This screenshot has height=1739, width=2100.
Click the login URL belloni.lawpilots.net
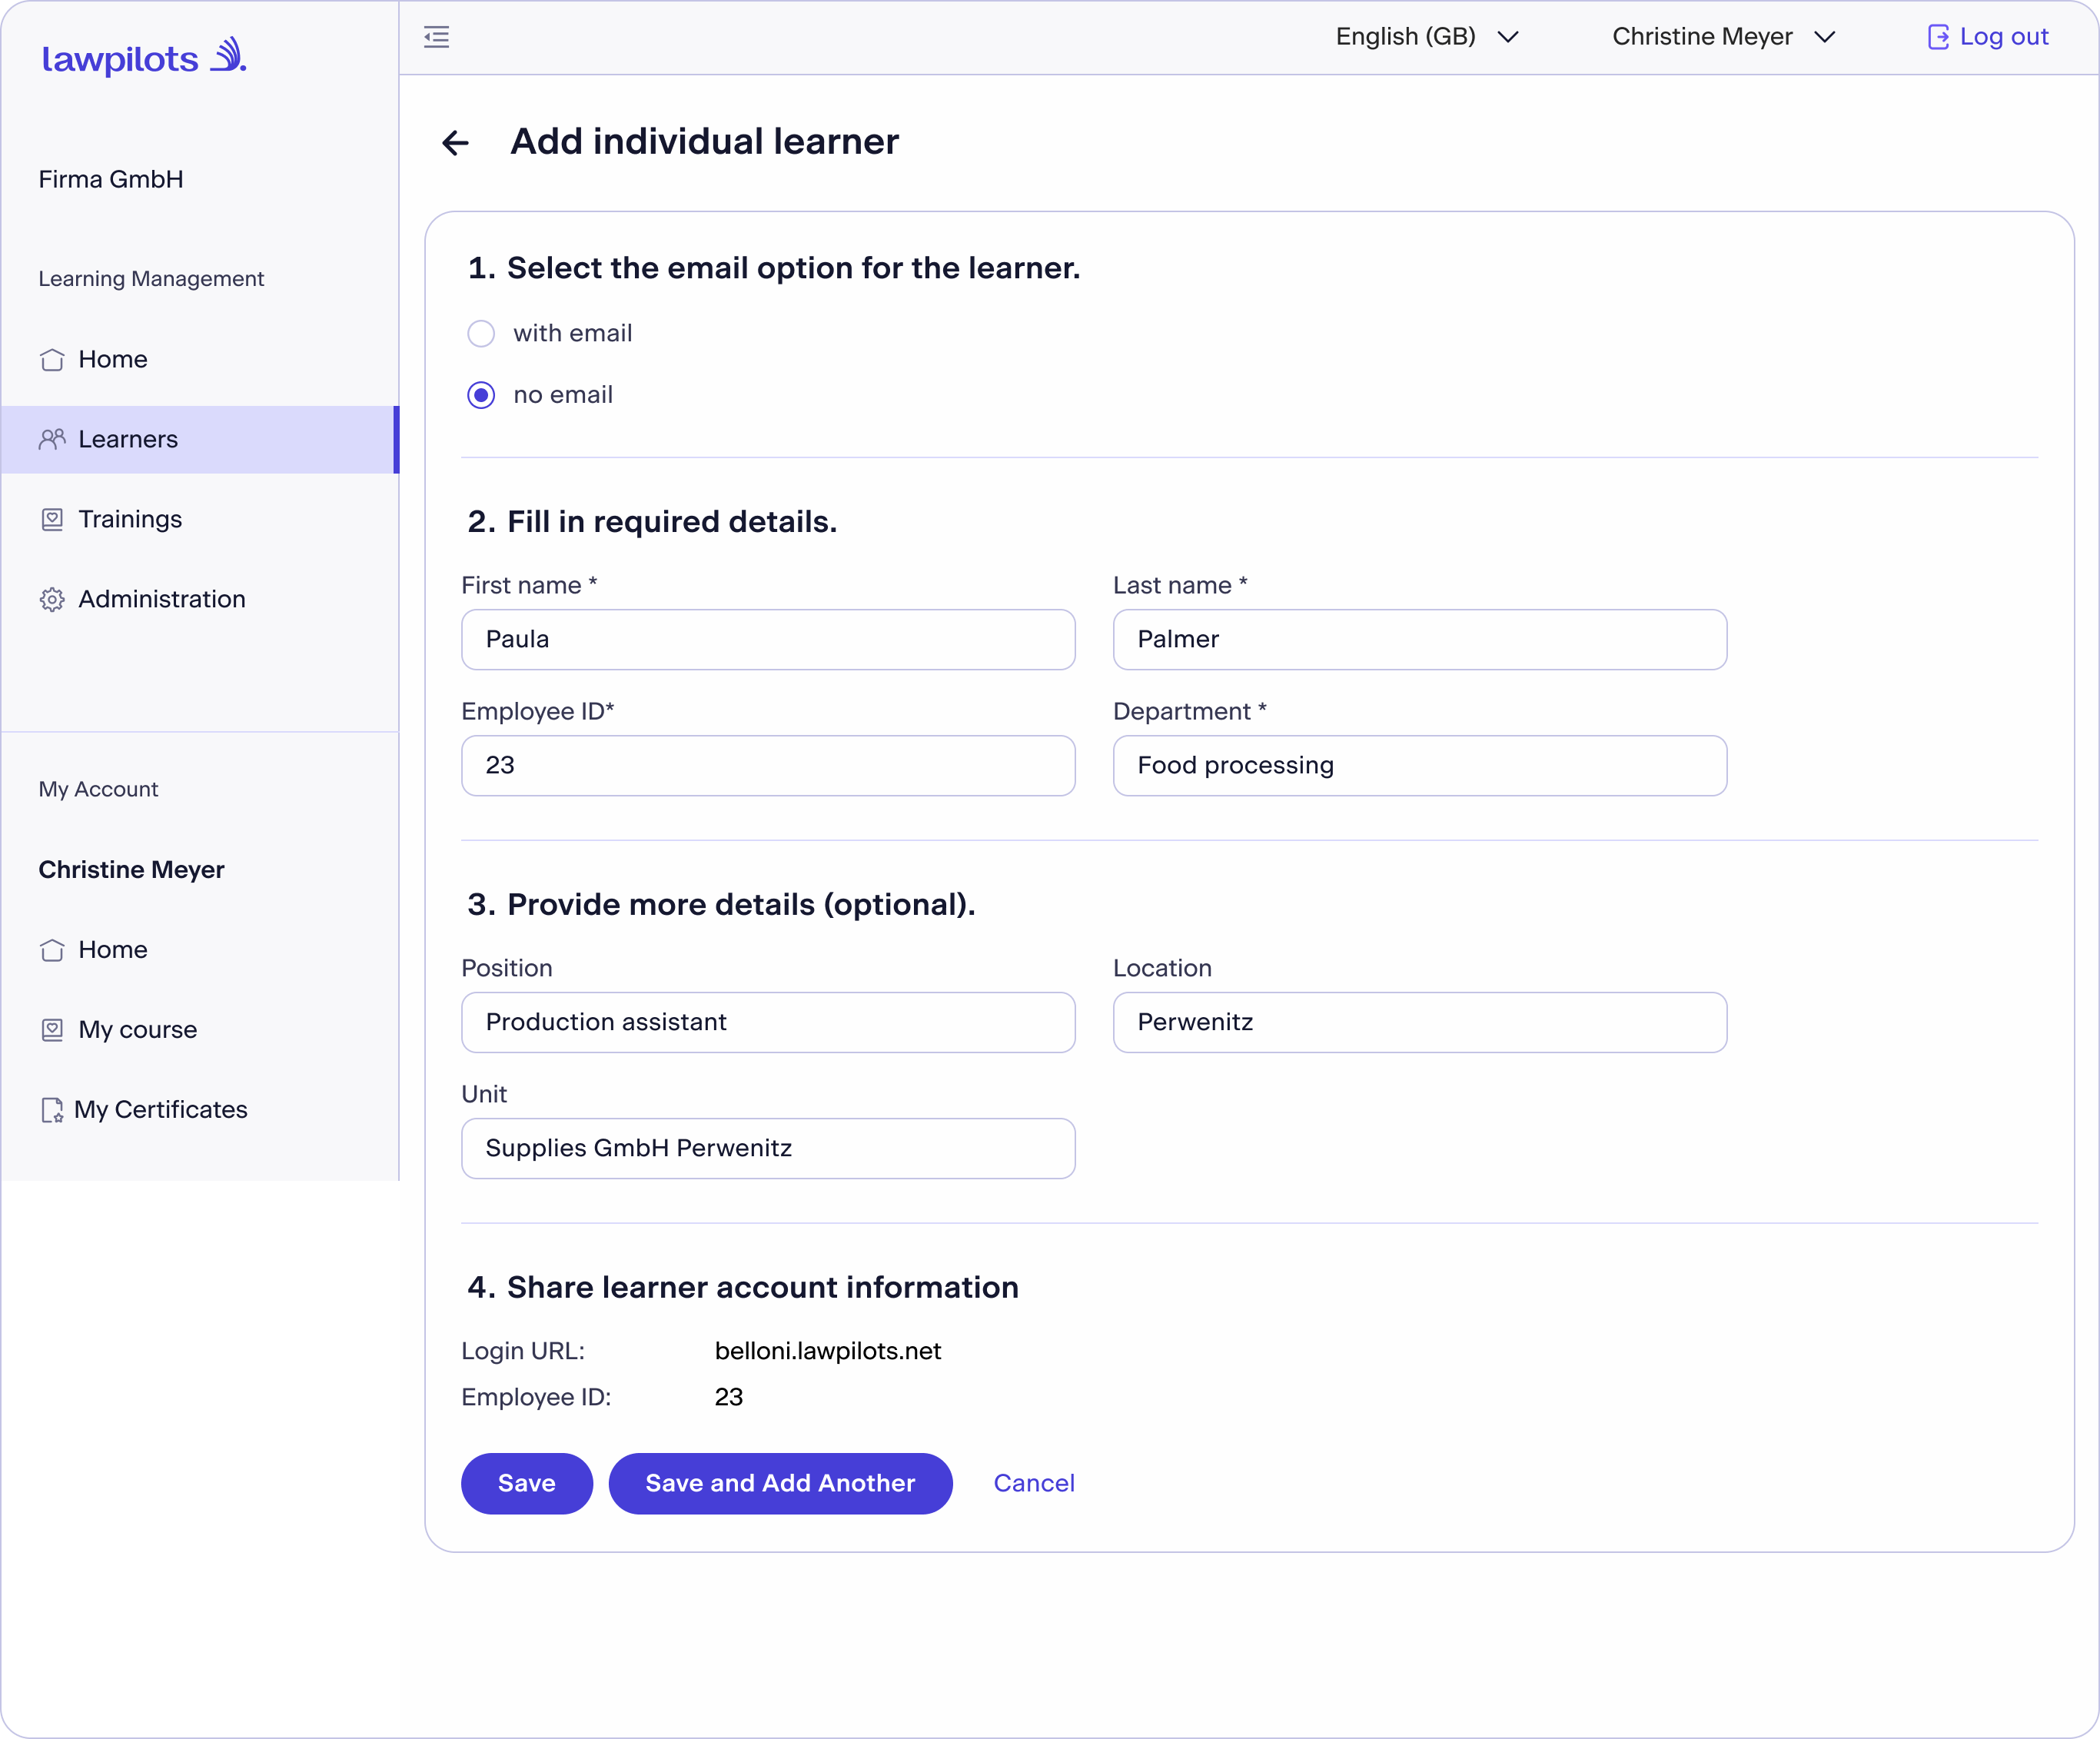coord(828,1351)
